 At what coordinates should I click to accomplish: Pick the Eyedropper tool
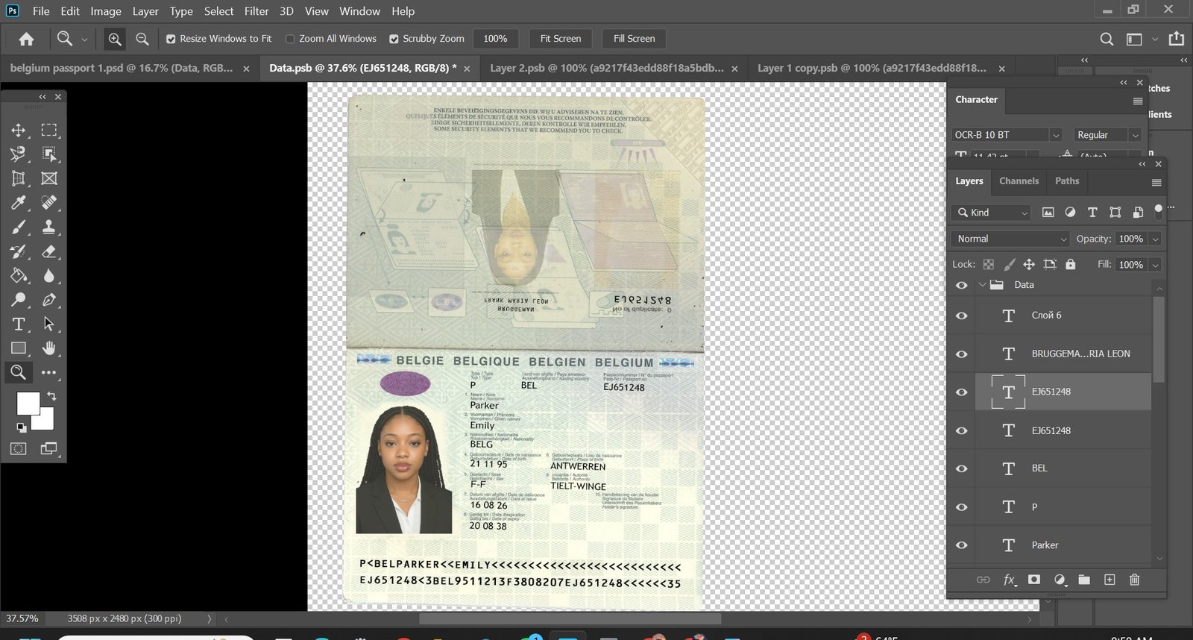19,203
